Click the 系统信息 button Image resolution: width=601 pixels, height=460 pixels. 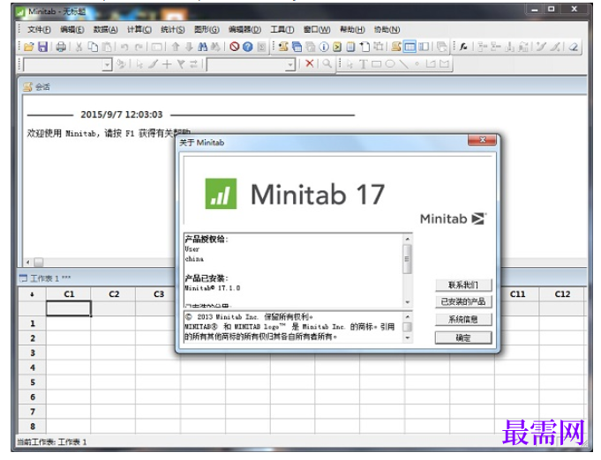coord(463,319)
